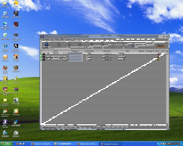The width and height of the screenshot is (183, 146).
Task: Click the first row's progress bar
Action: [x=75, y=54]
